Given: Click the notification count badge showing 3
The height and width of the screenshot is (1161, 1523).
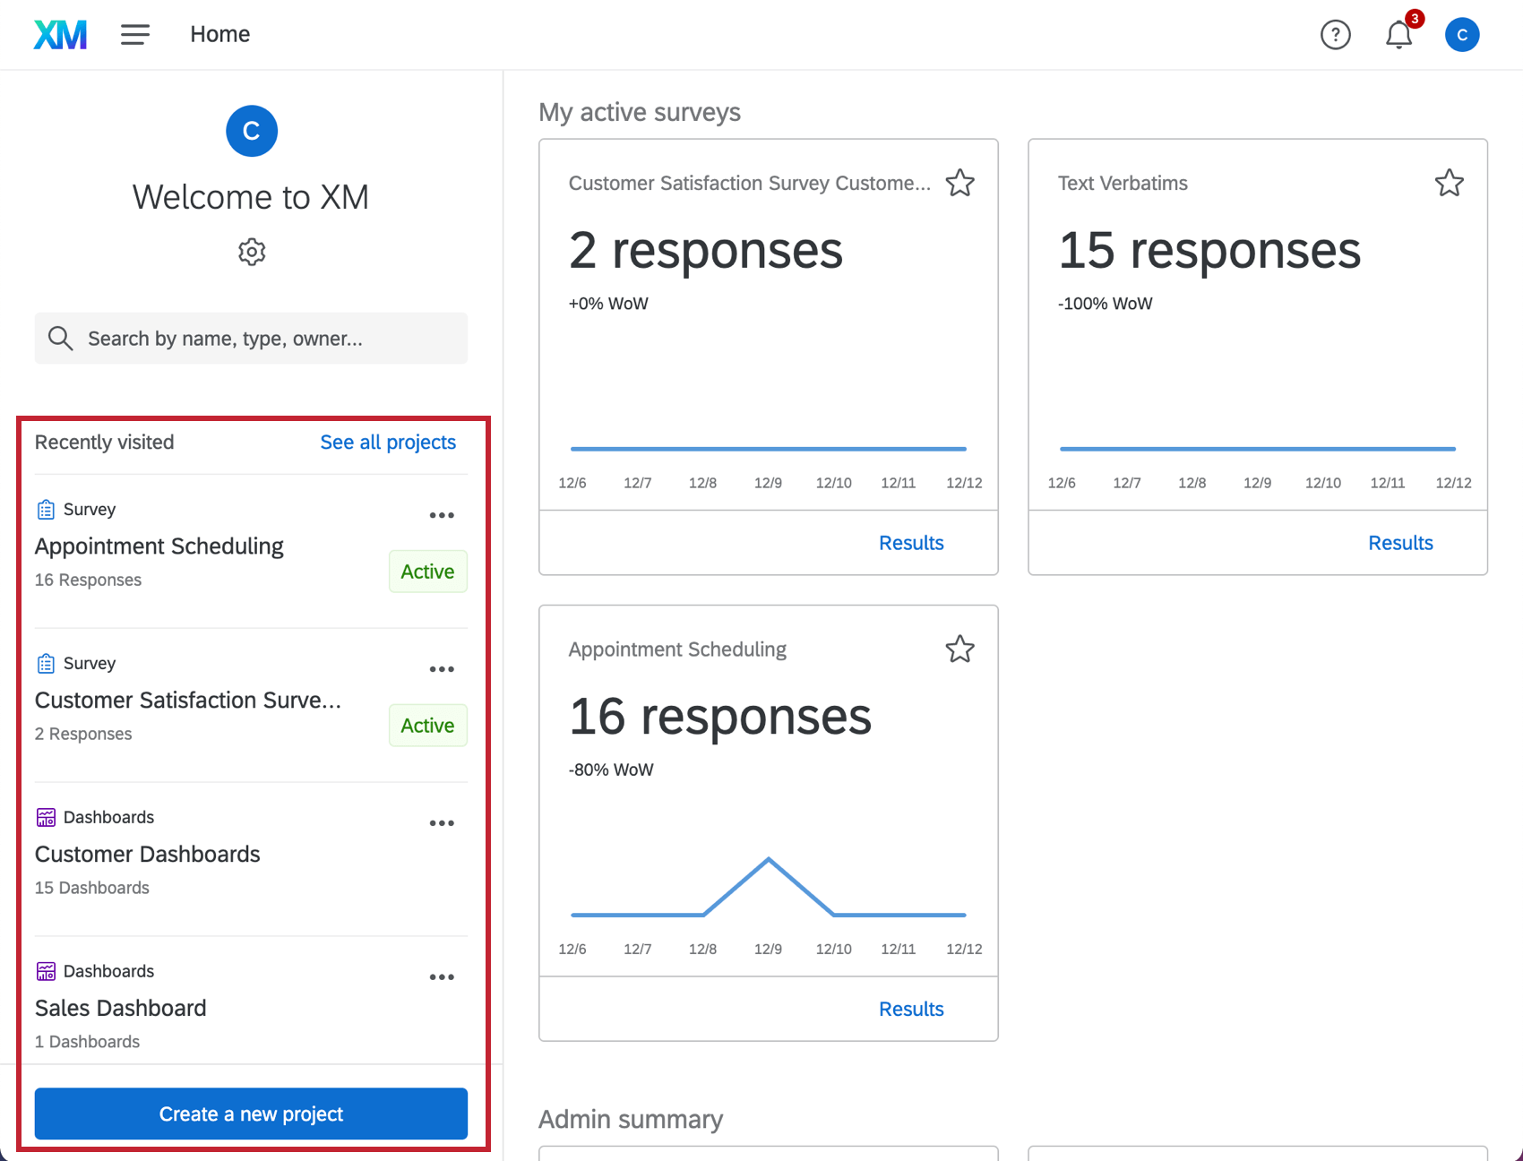Looking at the screenshot, I should pos(1414,18).
